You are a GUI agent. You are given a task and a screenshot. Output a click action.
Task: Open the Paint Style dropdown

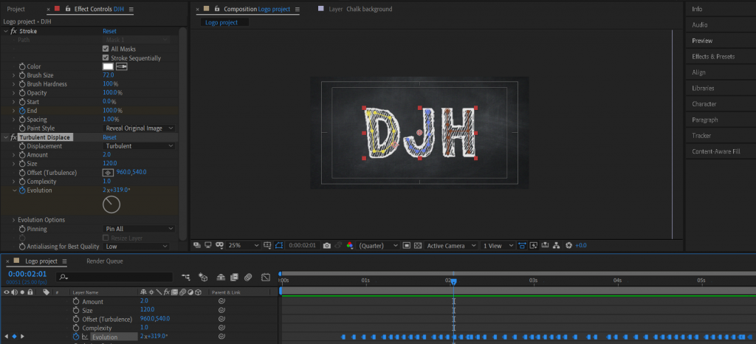(x=139, y=128)
